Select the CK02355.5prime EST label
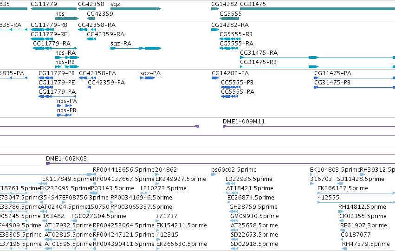The height and width of the screenshot is (251, 395). [363, 216]
